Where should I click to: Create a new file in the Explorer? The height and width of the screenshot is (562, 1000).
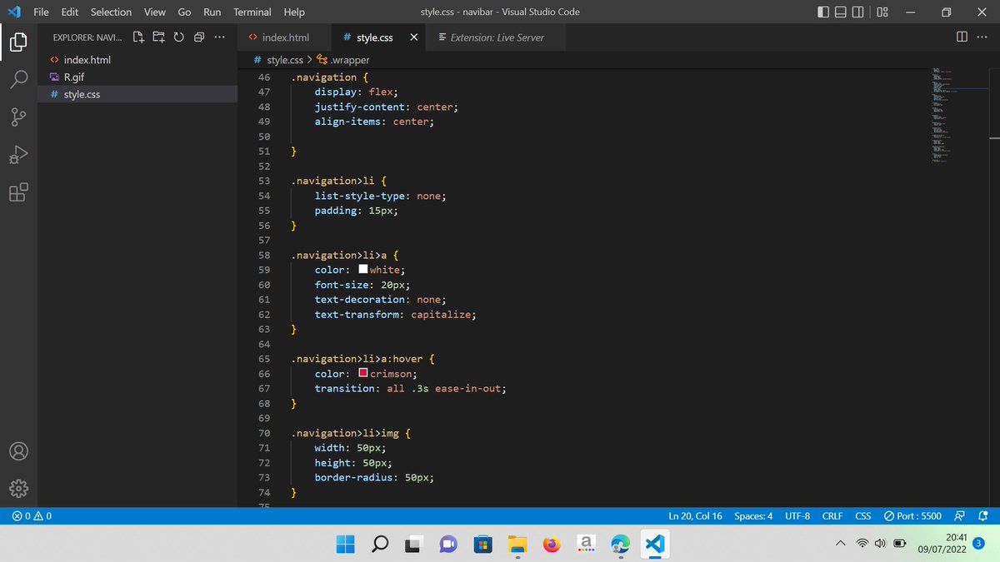[138, 37]
